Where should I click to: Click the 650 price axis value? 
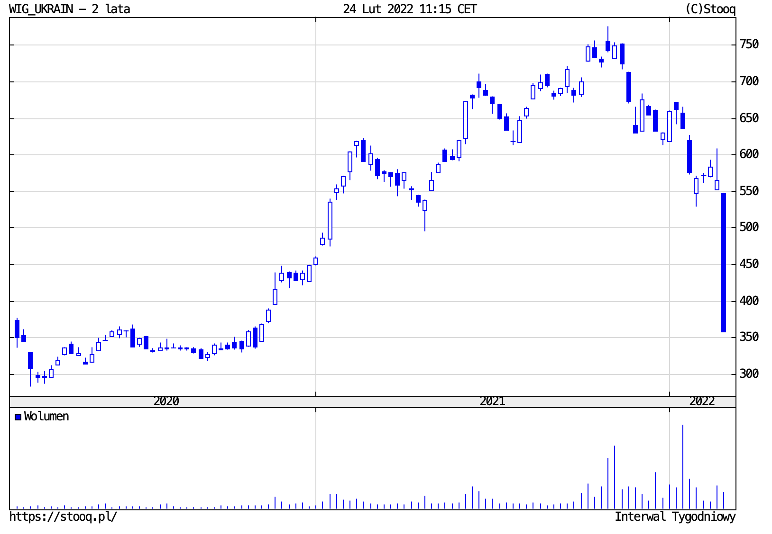[x=749, y=118]
